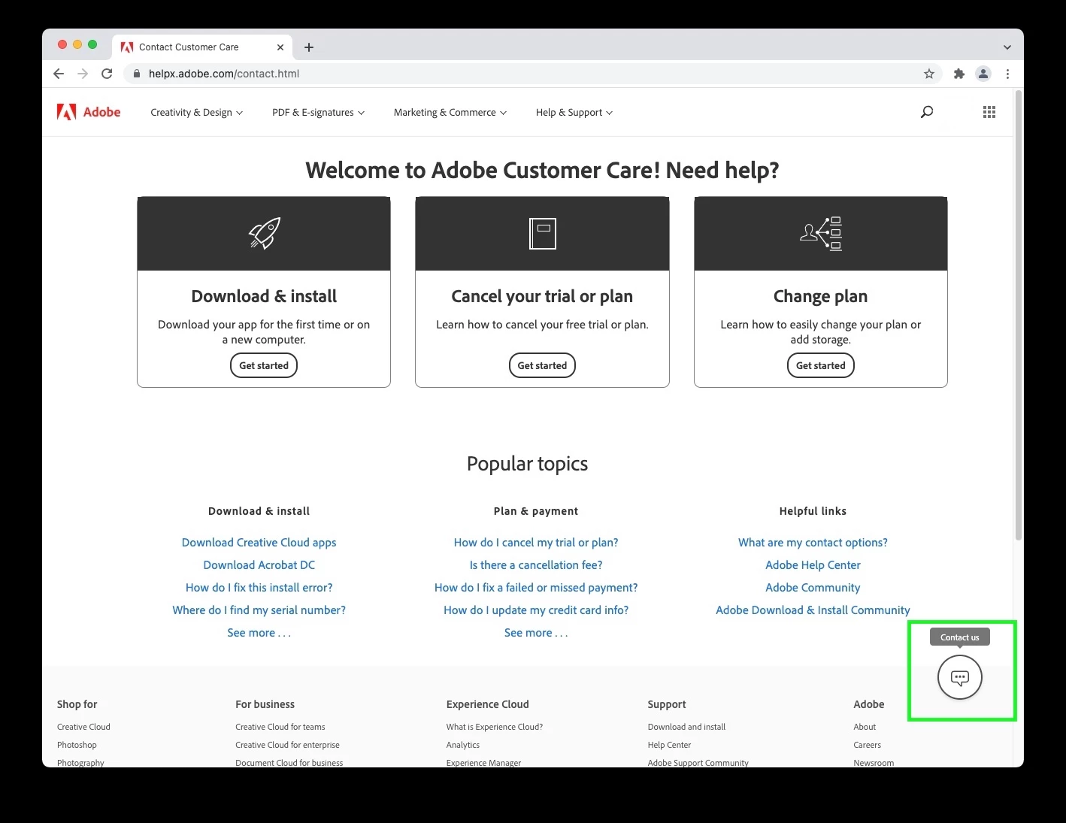The width and height of the screenshot is (1066, 823).
Task: Open the Chrome extensions puzzle icon
Action: coord(958,74)
